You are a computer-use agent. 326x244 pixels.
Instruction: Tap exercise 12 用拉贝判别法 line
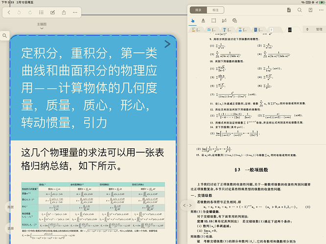pyautogui.click(x=235, y=109)
